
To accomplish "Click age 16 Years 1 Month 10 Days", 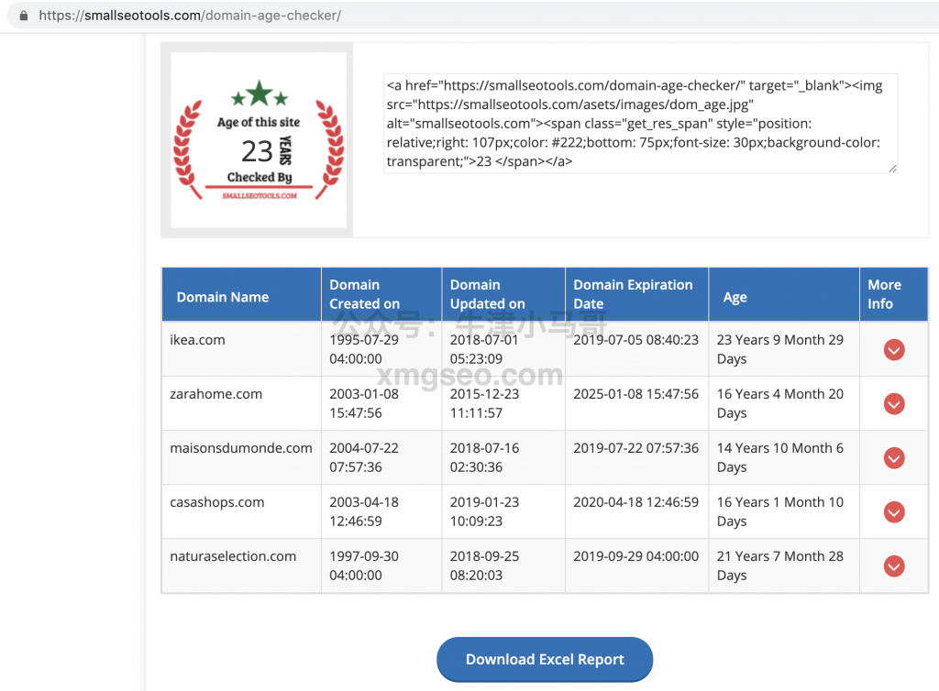I will tap(779, 511).
